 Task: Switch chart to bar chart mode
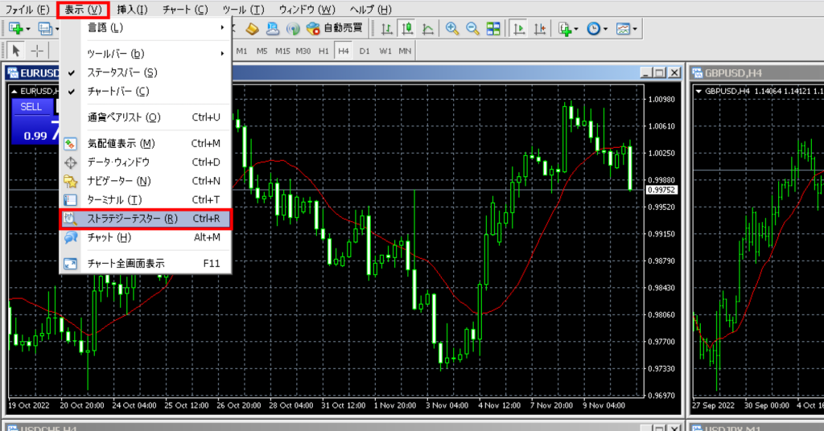click(387, 28)
